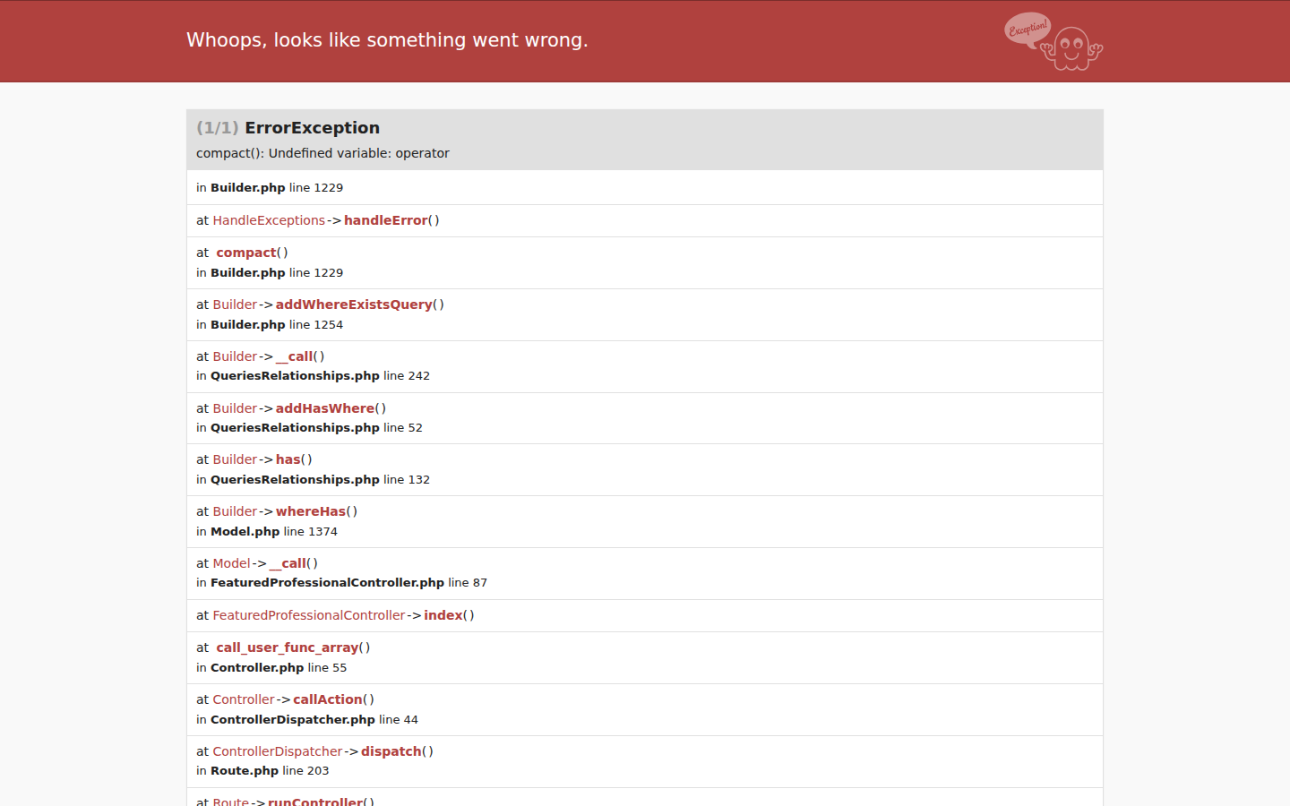The image size is (1290, 806).
Task: Click the Controller class link before callAction
Action: click(243, 699)
